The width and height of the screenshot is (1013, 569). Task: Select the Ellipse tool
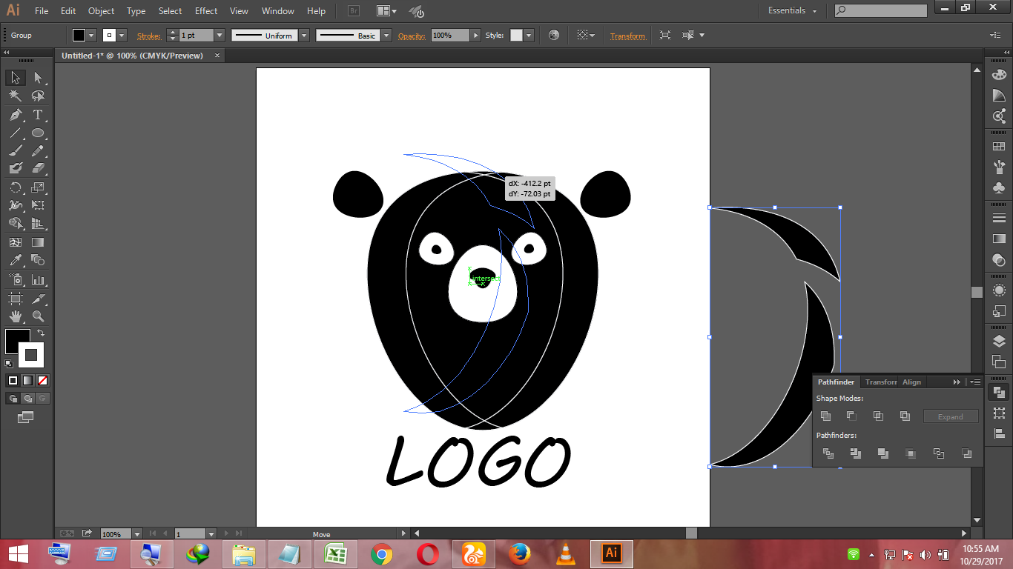click(38, 133)
